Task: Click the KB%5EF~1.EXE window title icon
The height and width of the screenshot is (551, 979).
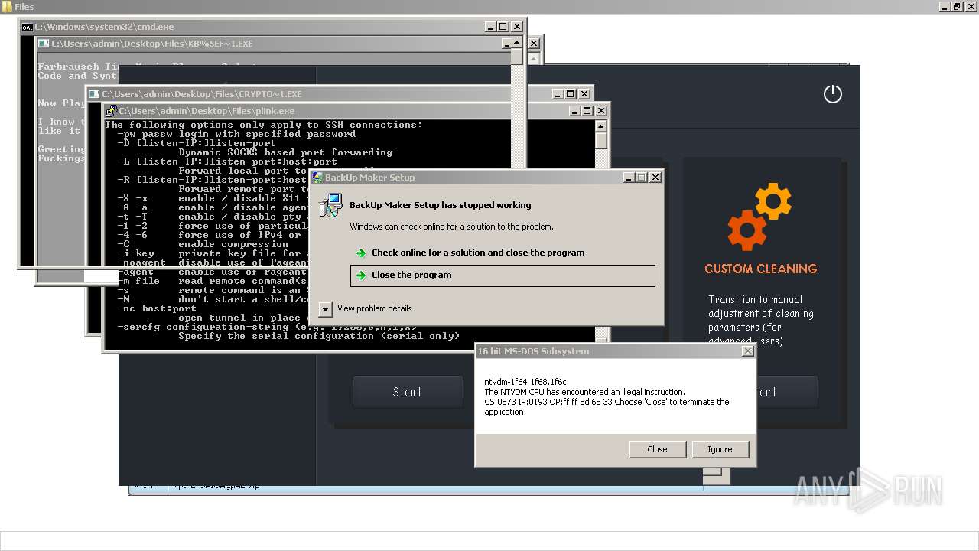Action: click(44, 44)
